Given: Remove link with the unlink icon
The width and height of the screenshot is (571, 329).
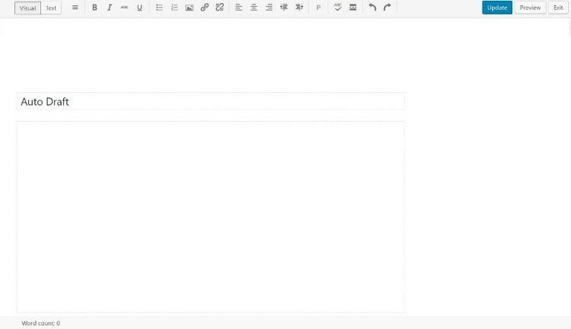Looking at the screenshot, I should (x=219, y=8).
